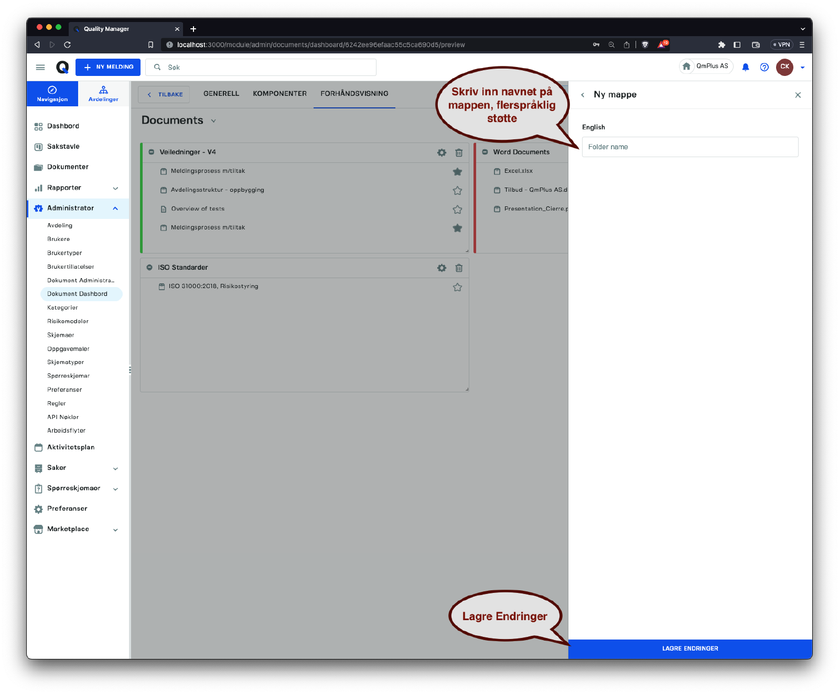Image resolution: width=839 pixels, height=694 pixels.
Task: Collapse the Administrator menu section
Action: (115, 208)
